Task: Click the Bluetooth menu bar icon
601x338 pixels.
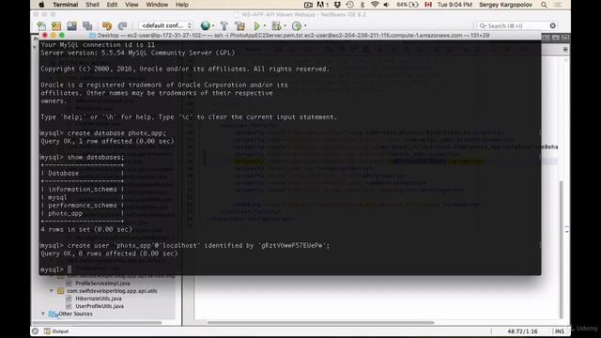Action: coord(362,5)
